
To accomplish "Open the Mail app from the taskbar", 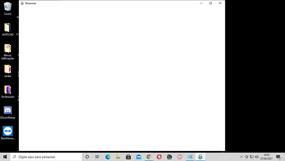I will pyautogui.click(x=139, y=157).
